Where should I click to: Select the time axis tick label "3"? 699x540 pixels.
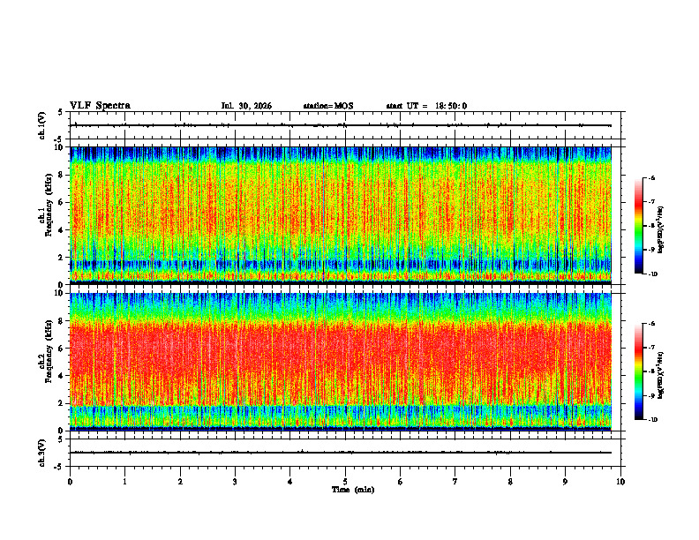235,482
